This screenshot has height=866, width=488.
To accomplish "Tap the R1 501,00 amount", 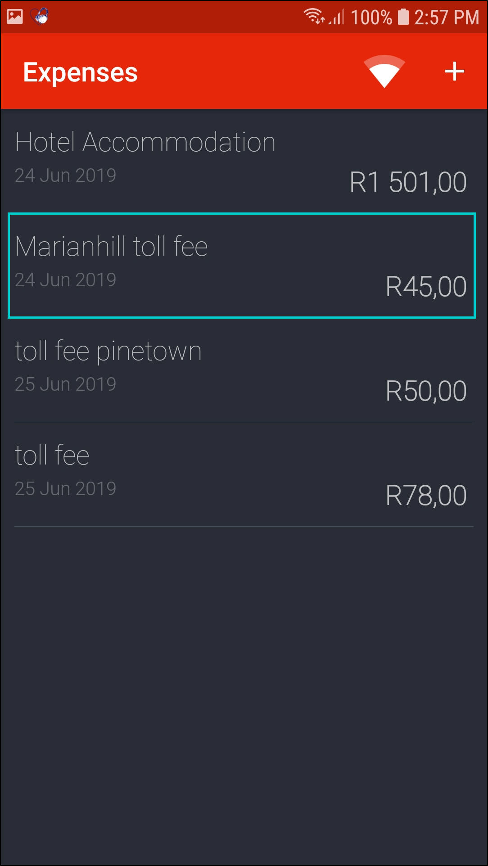I will click(x=408, y=182).
